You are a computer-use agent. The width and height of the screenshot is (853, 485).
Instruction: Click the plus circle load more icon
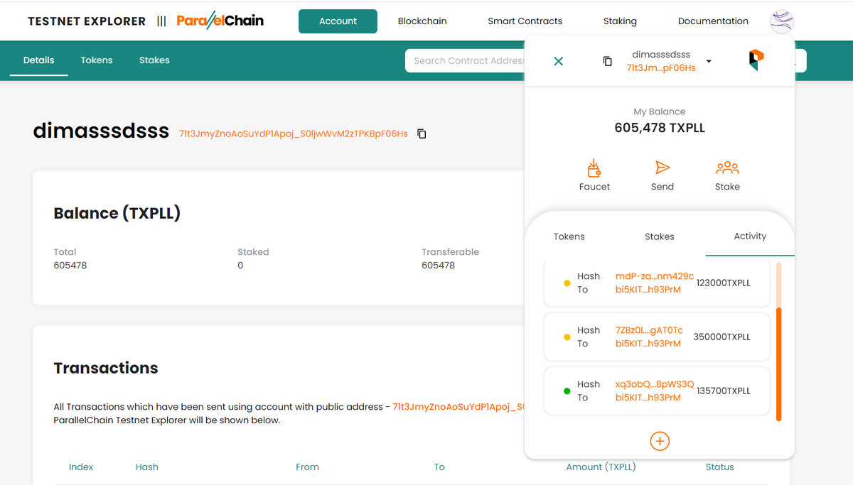(x=660, y=441)
